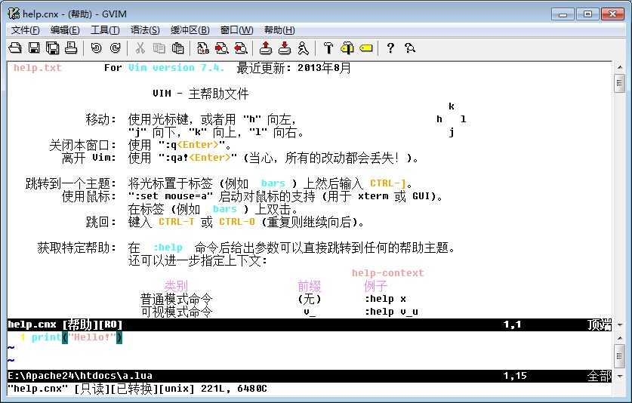
Task: Click the 类别 column heading
Action: 176,286
